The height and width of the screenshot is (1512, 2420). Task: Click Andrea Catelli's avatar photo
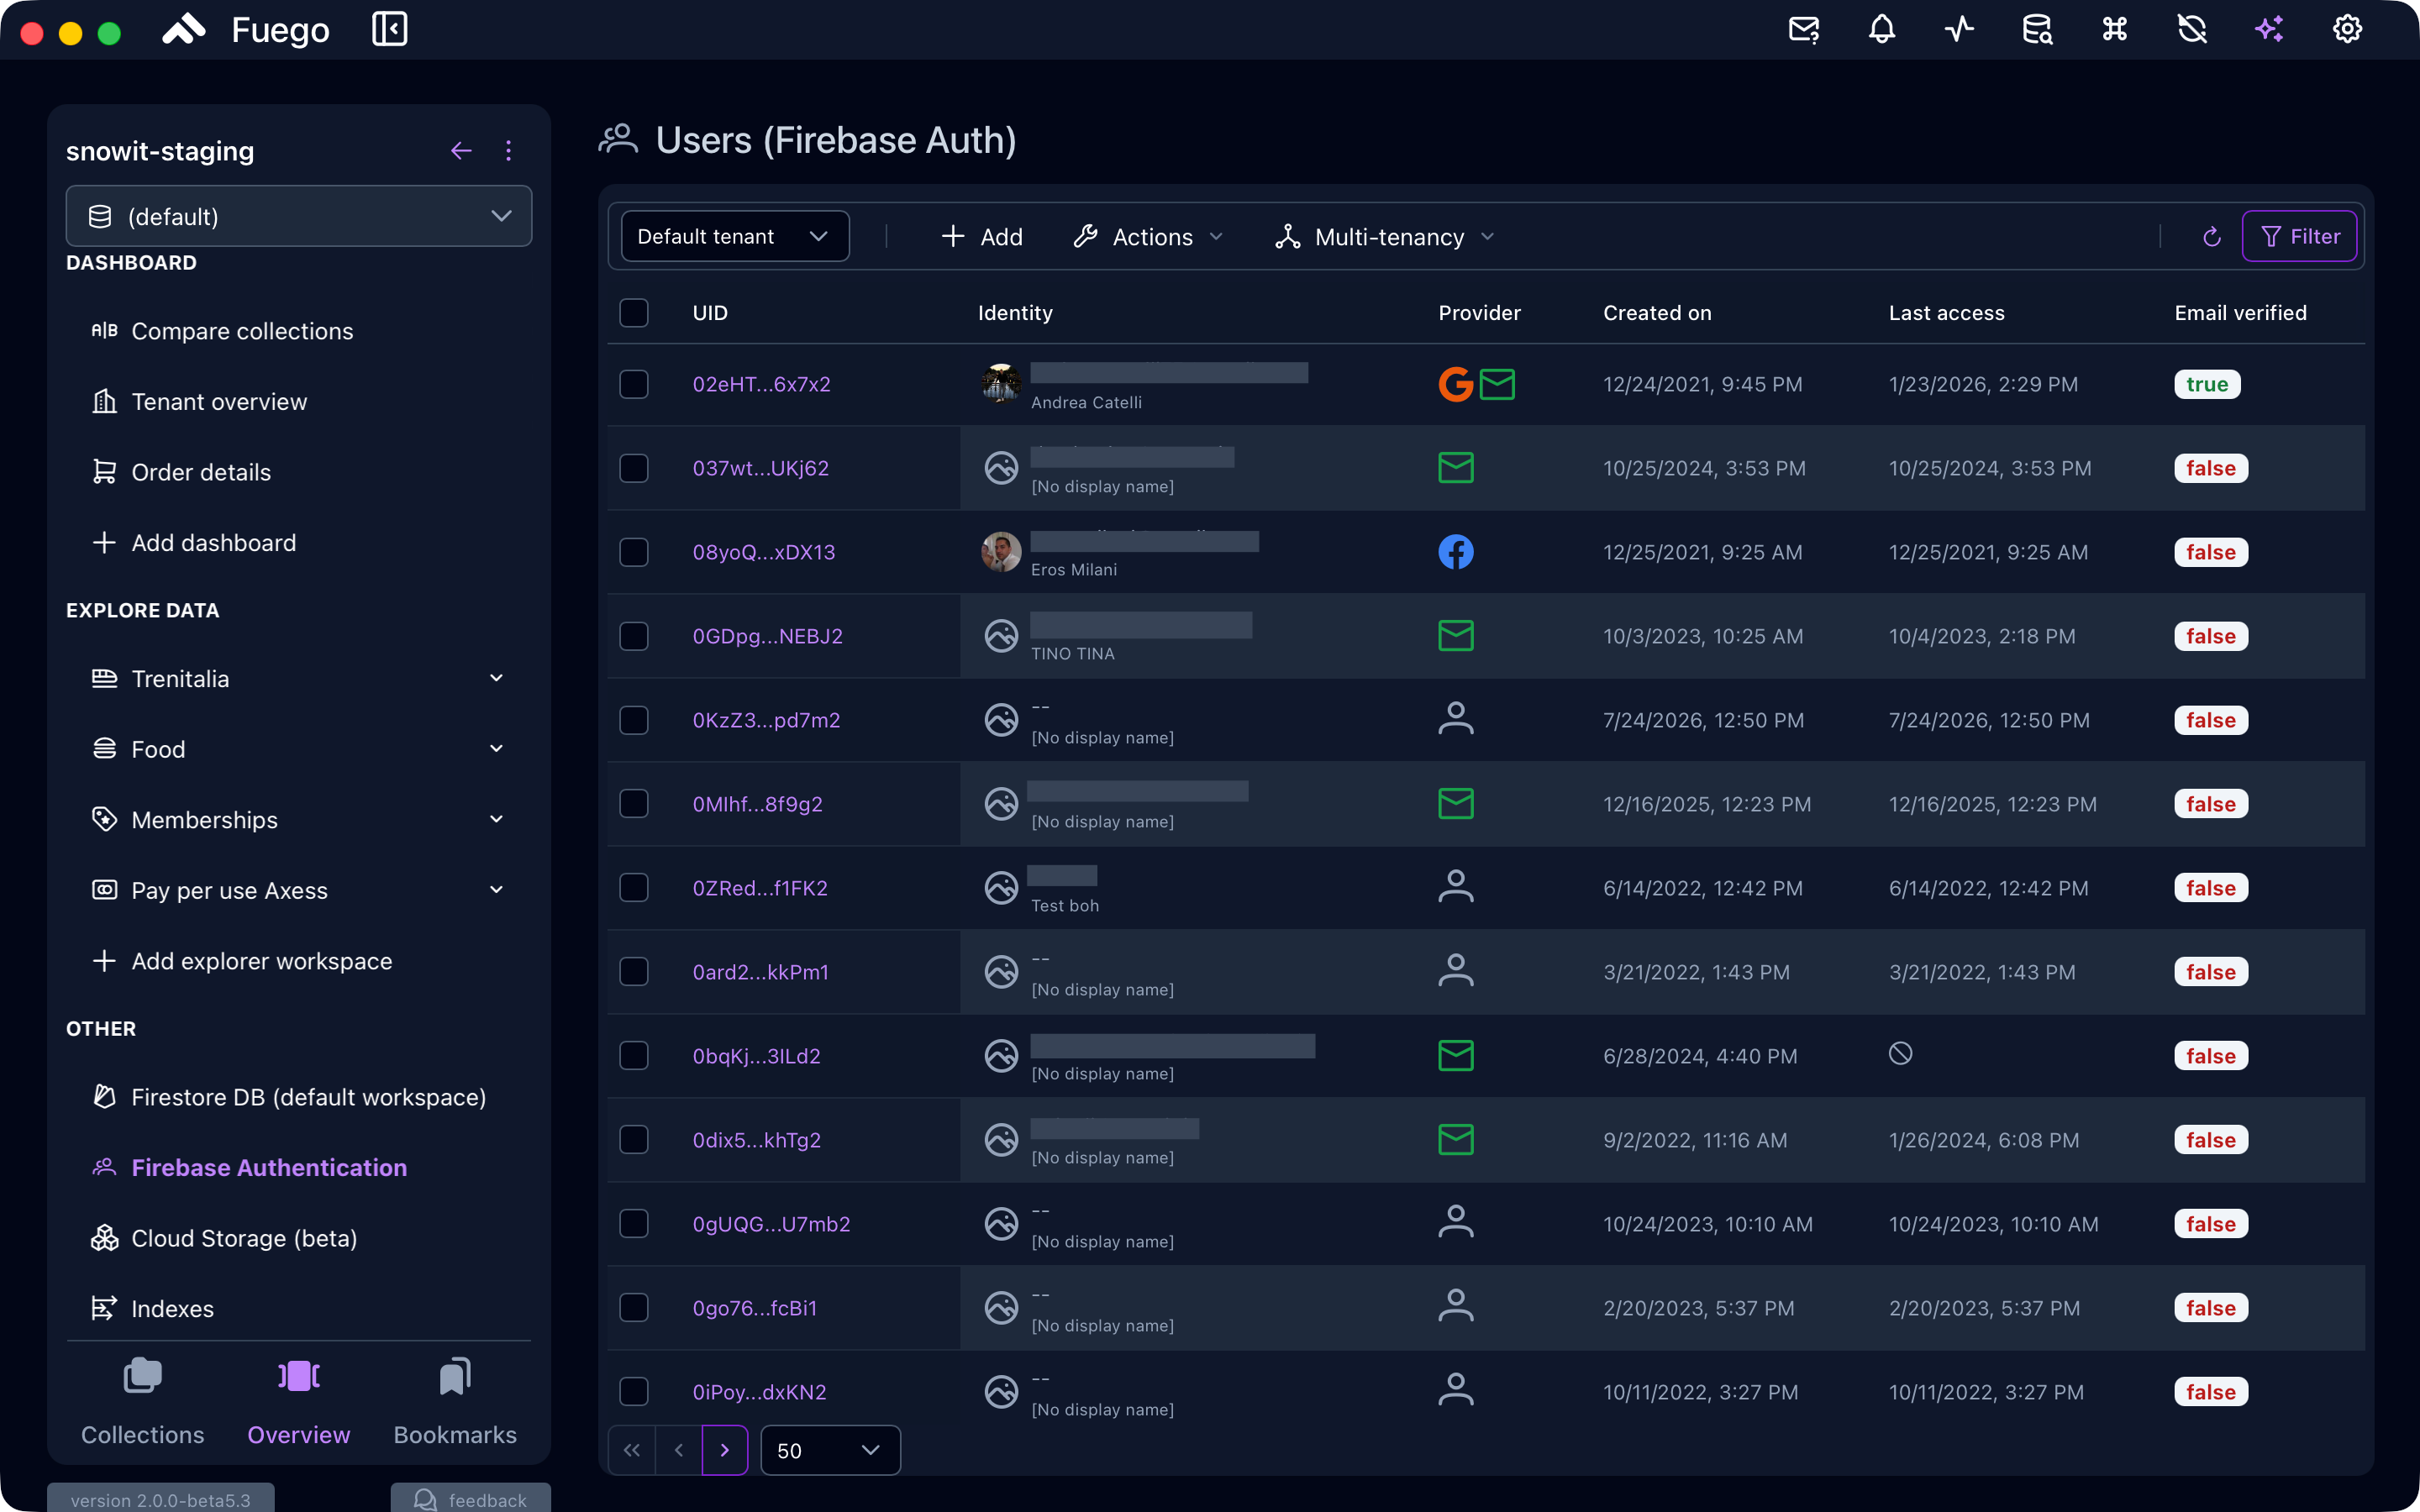[1001, 384]
